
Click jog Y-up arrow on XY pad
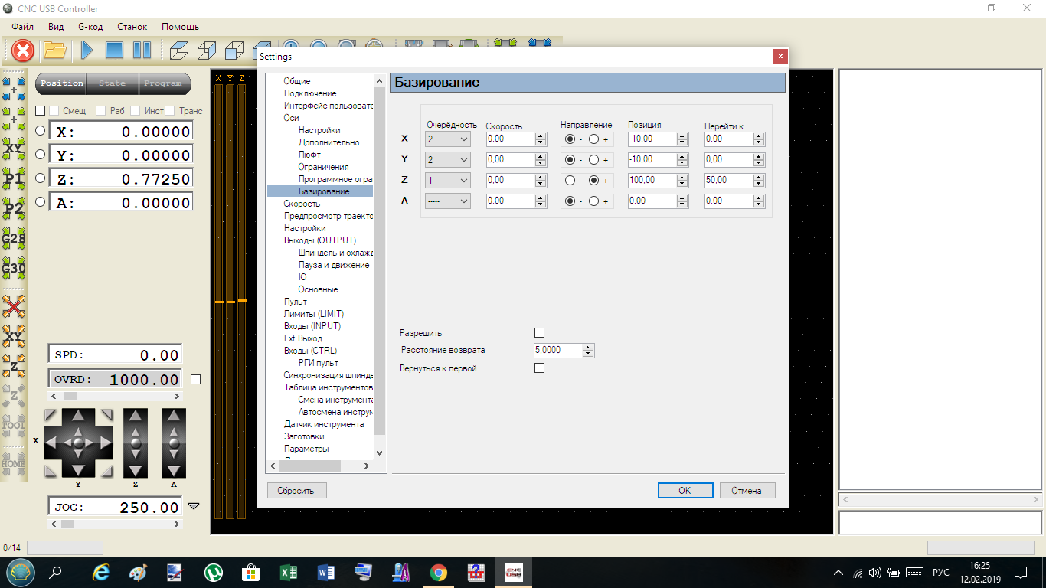(x=78, y=417)
